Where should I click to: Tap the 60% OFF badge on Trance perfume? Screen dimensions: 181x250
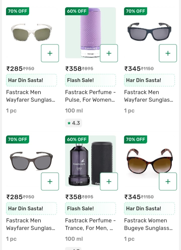click(x=76, y=139)
